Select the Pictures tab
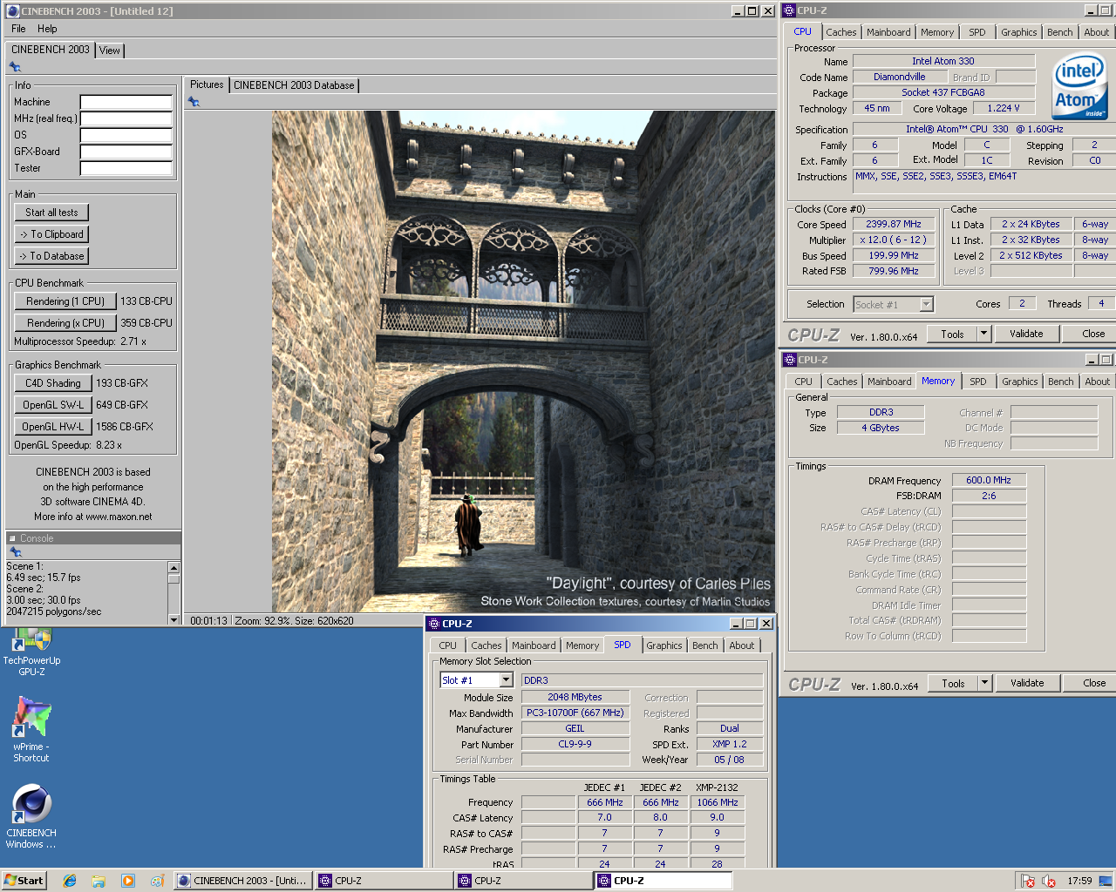1116x892 pixels. [x=207, y=84]
